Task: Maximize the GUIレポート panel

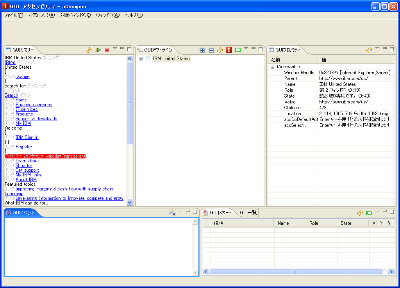Action: click(x=392, y=212)
